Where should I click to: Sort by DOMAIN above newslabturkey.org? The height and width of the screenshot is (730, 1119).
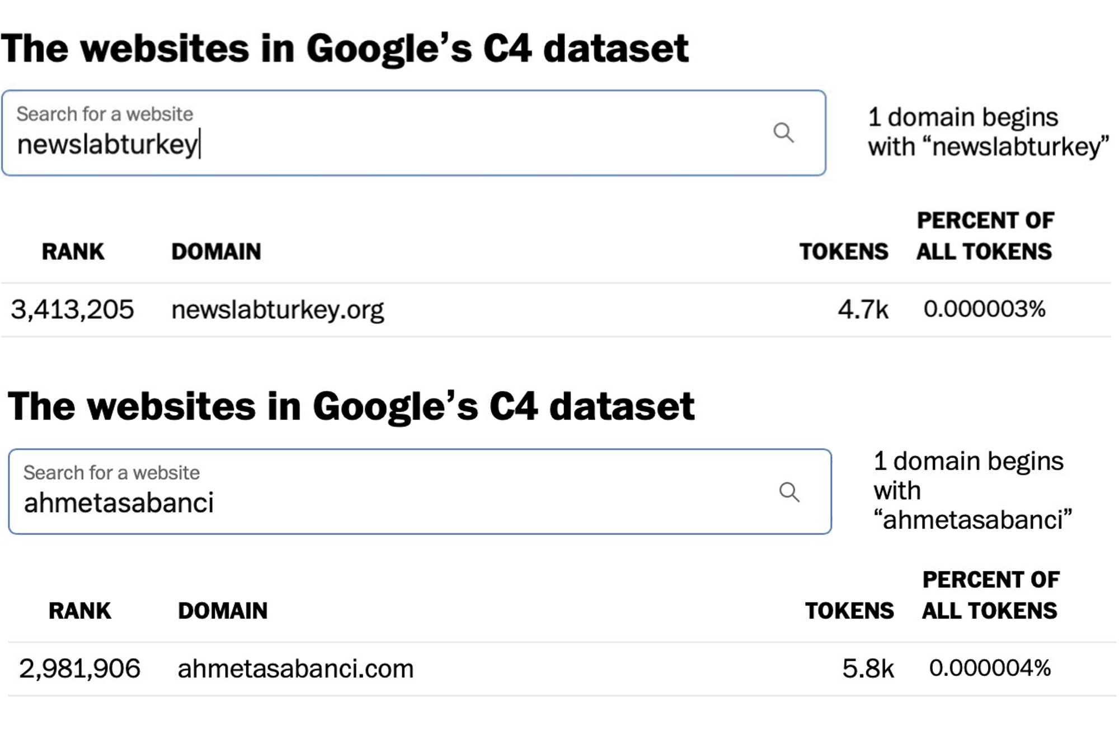pos(216,252)
